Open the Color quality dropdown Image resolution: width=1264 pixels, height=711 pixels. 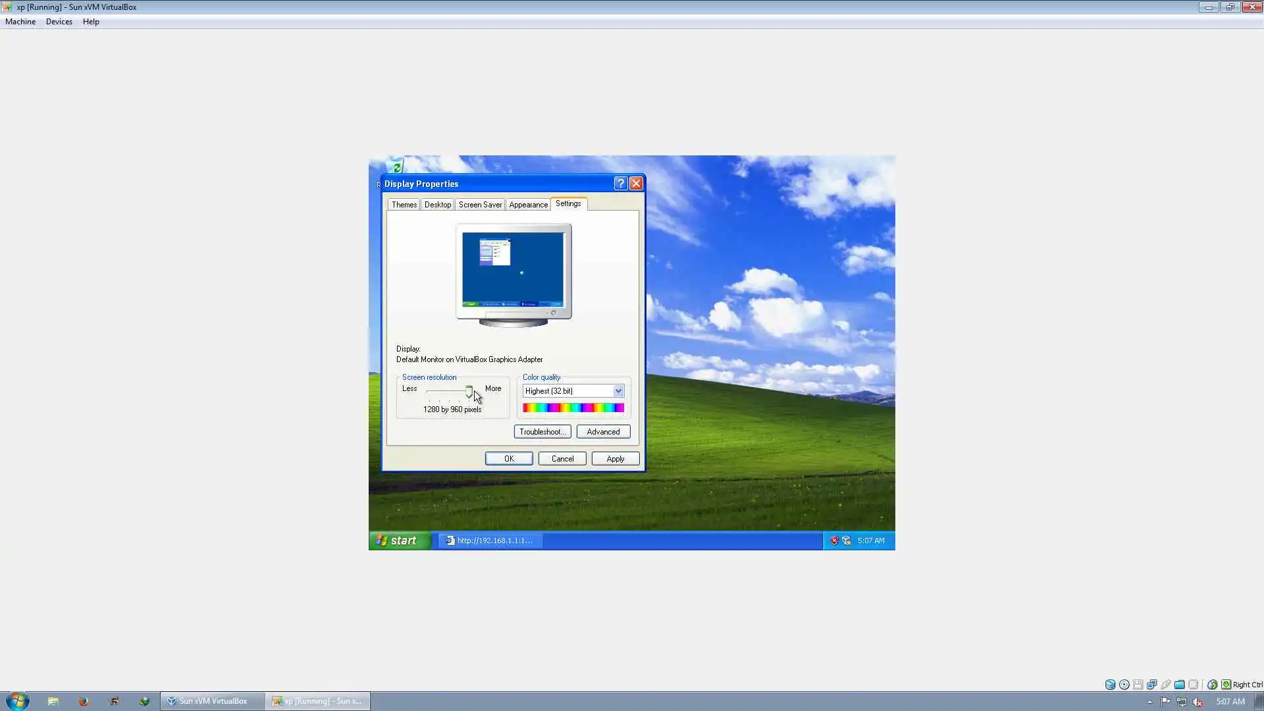618,391
